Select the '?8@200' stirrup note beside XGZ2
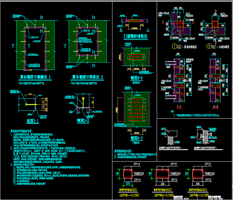The width and height of the screenshot is (233, 200). click(175, 174)
